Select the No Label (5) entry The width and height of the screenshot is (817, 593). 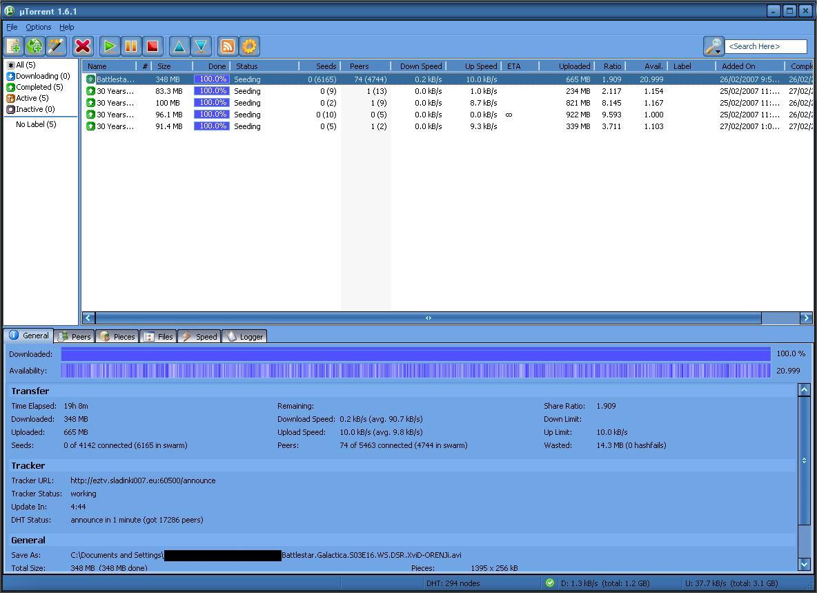(36, 124)
